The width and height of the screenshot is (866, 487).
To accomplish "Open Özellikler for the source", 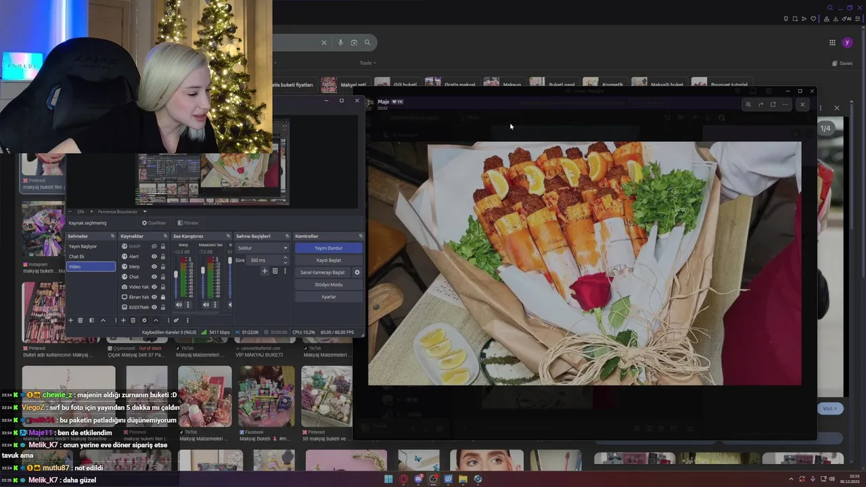I will pos(154,223).
